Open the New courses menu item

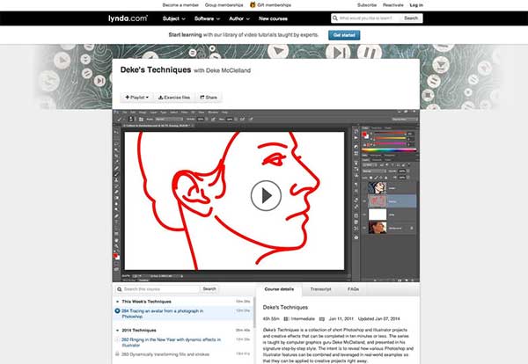pos(273,18)
